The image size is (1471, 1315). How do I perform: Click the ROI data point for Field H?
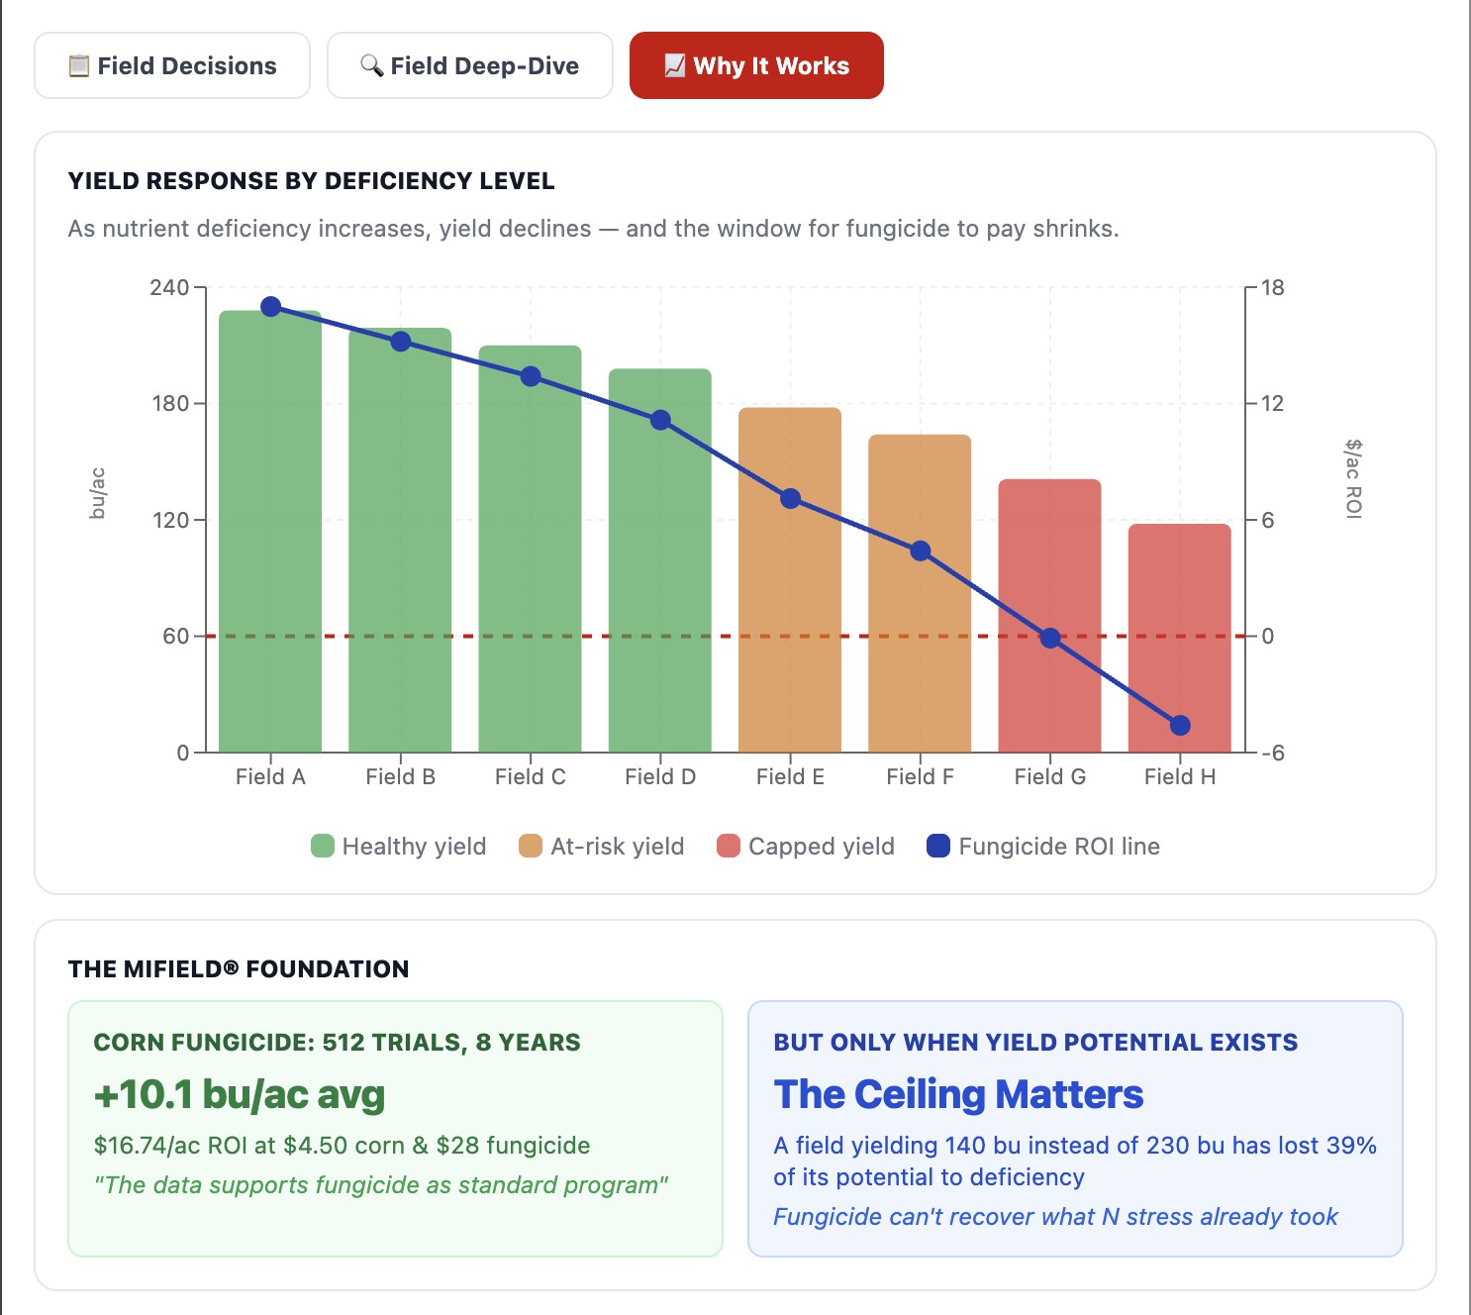coord(1180,726)
